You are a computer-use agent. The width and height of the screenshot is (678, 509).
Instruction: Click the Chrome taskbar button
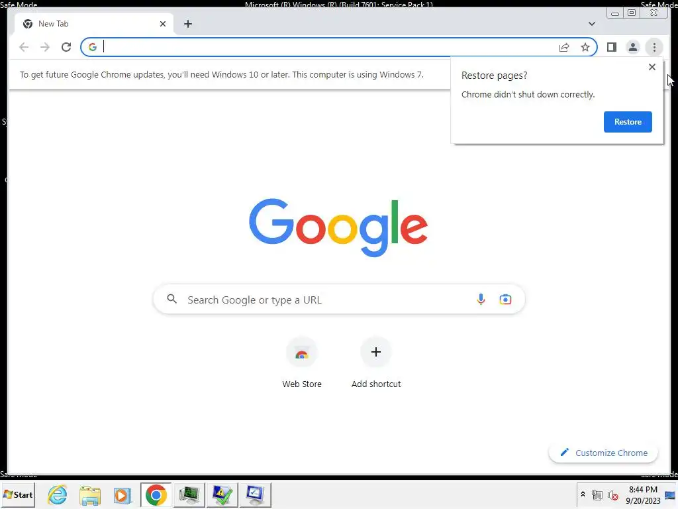tap(156, 494)
